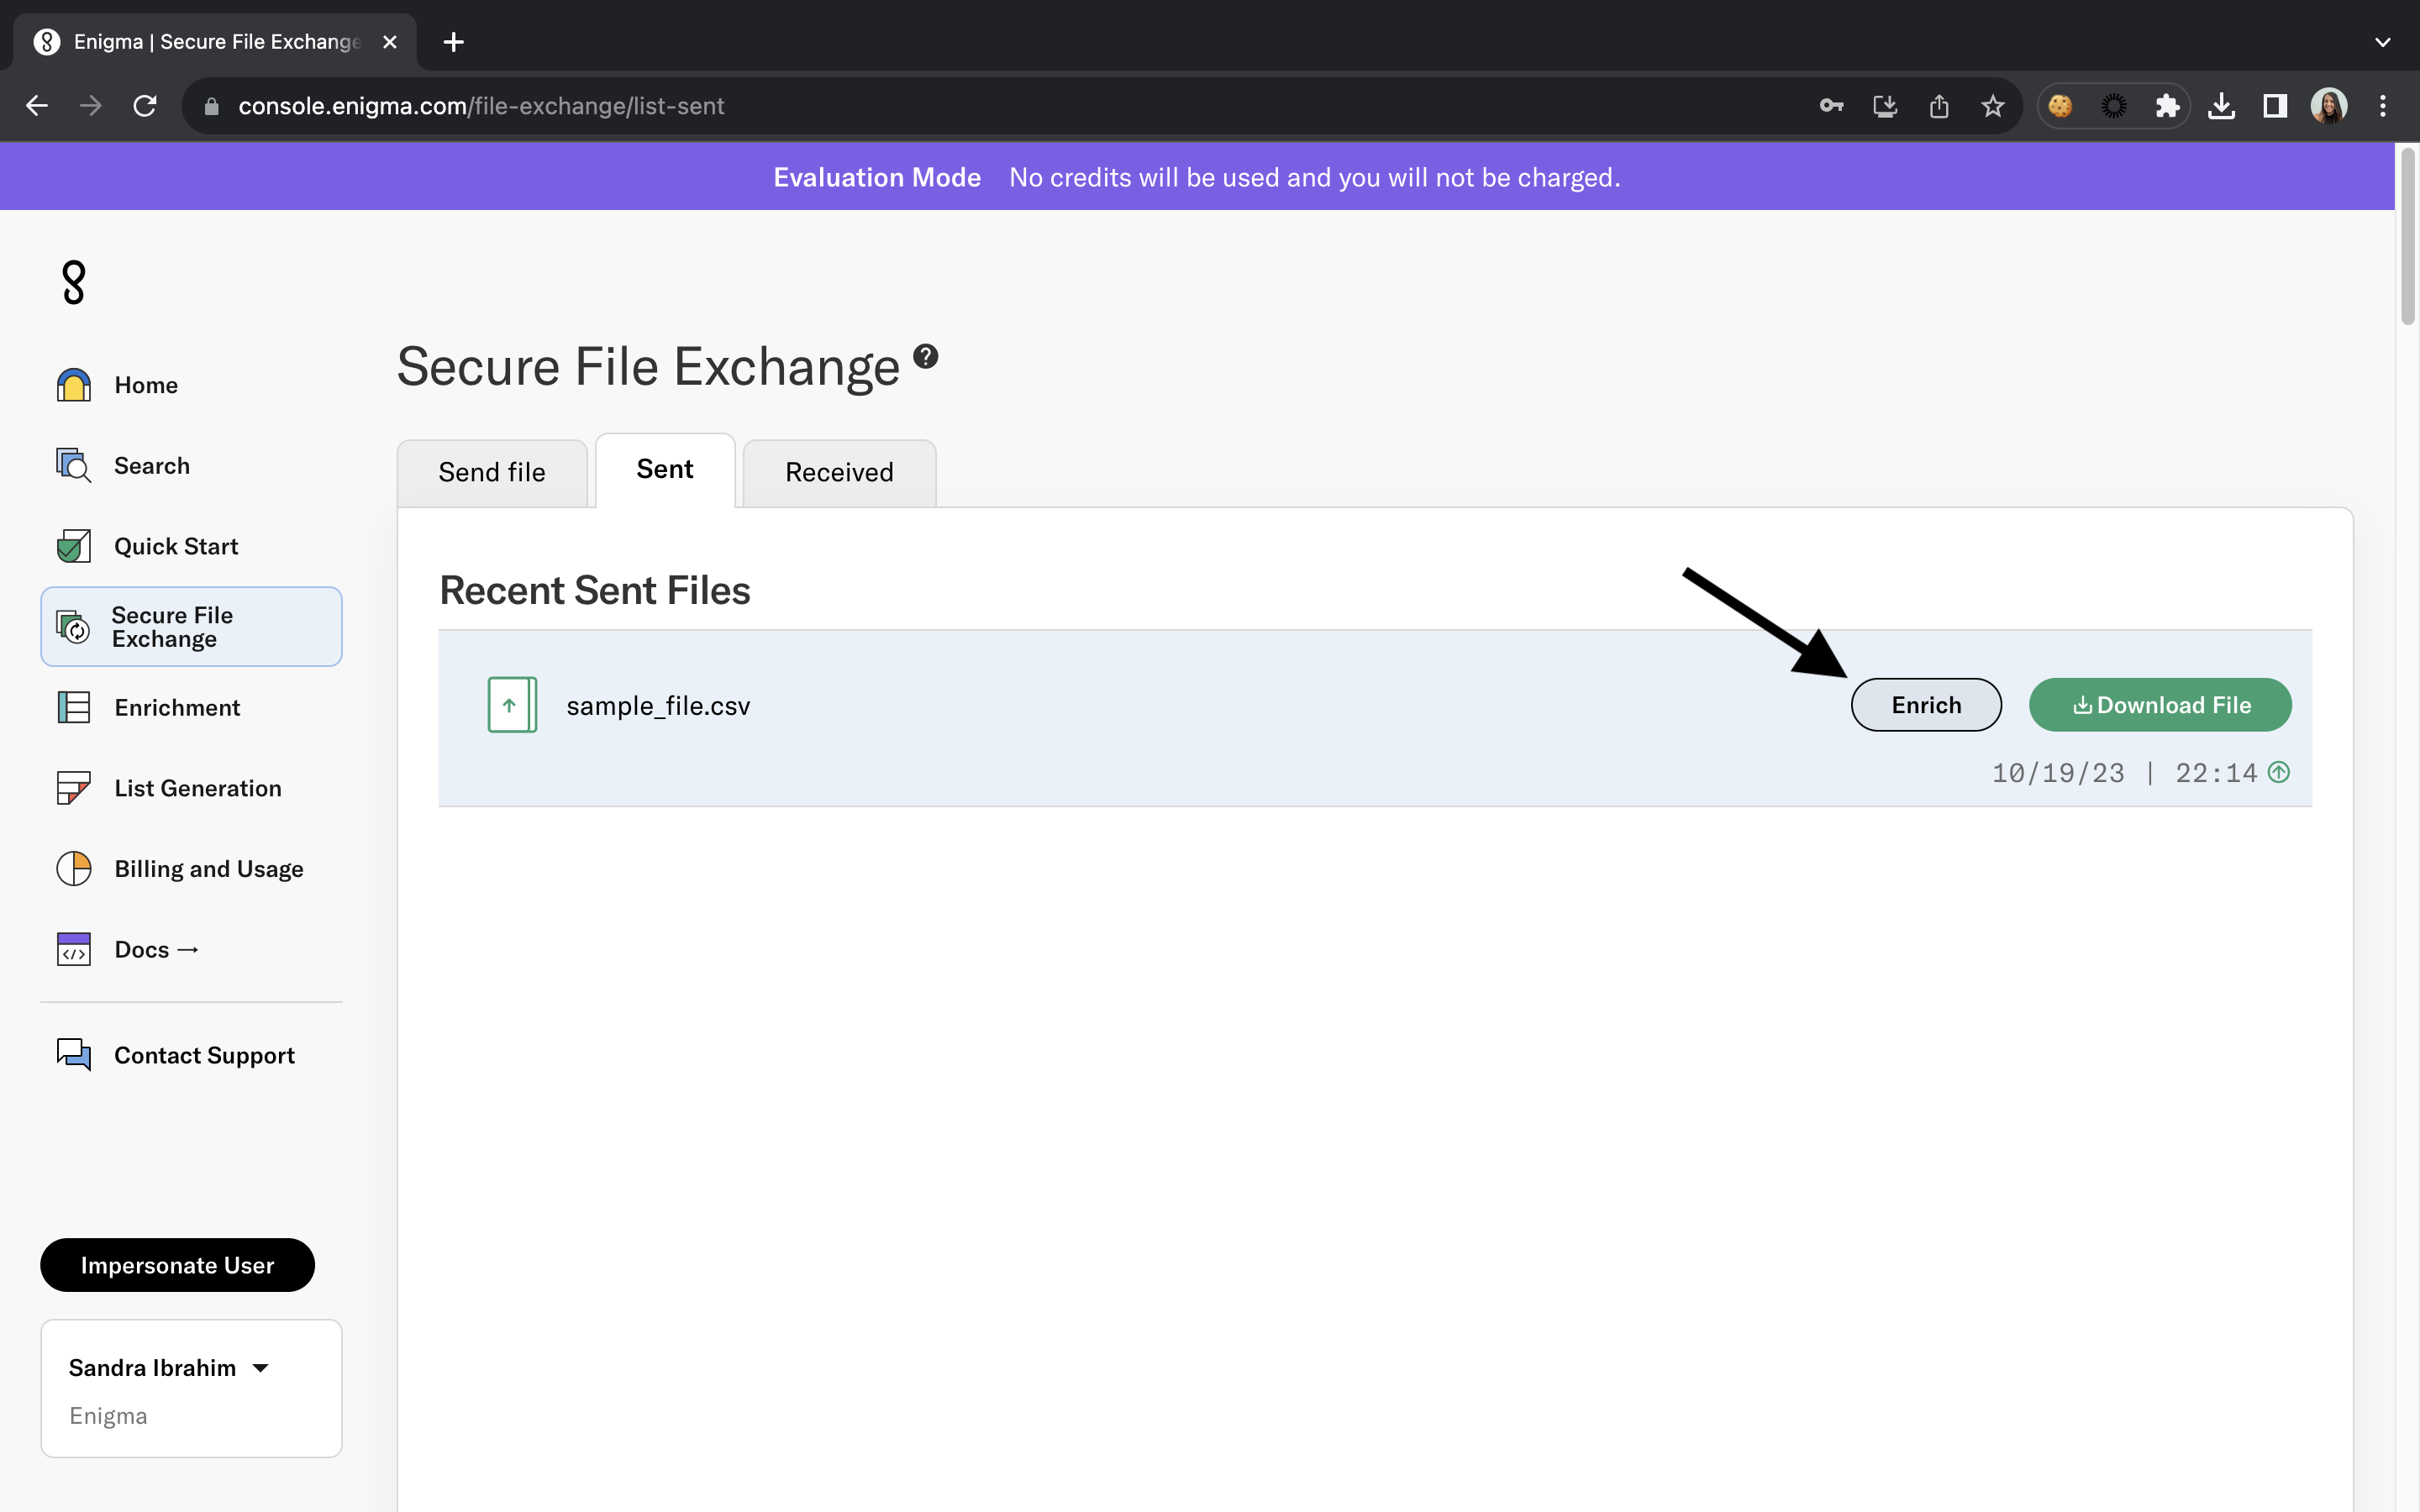Go to Enrichment in the sidebar
Viewport: 2420px width, 1512px height.
176,708
